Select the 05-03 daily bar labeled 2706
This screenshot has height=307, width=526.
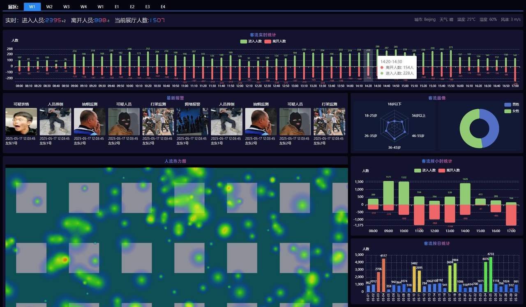(x=378, y=282)
